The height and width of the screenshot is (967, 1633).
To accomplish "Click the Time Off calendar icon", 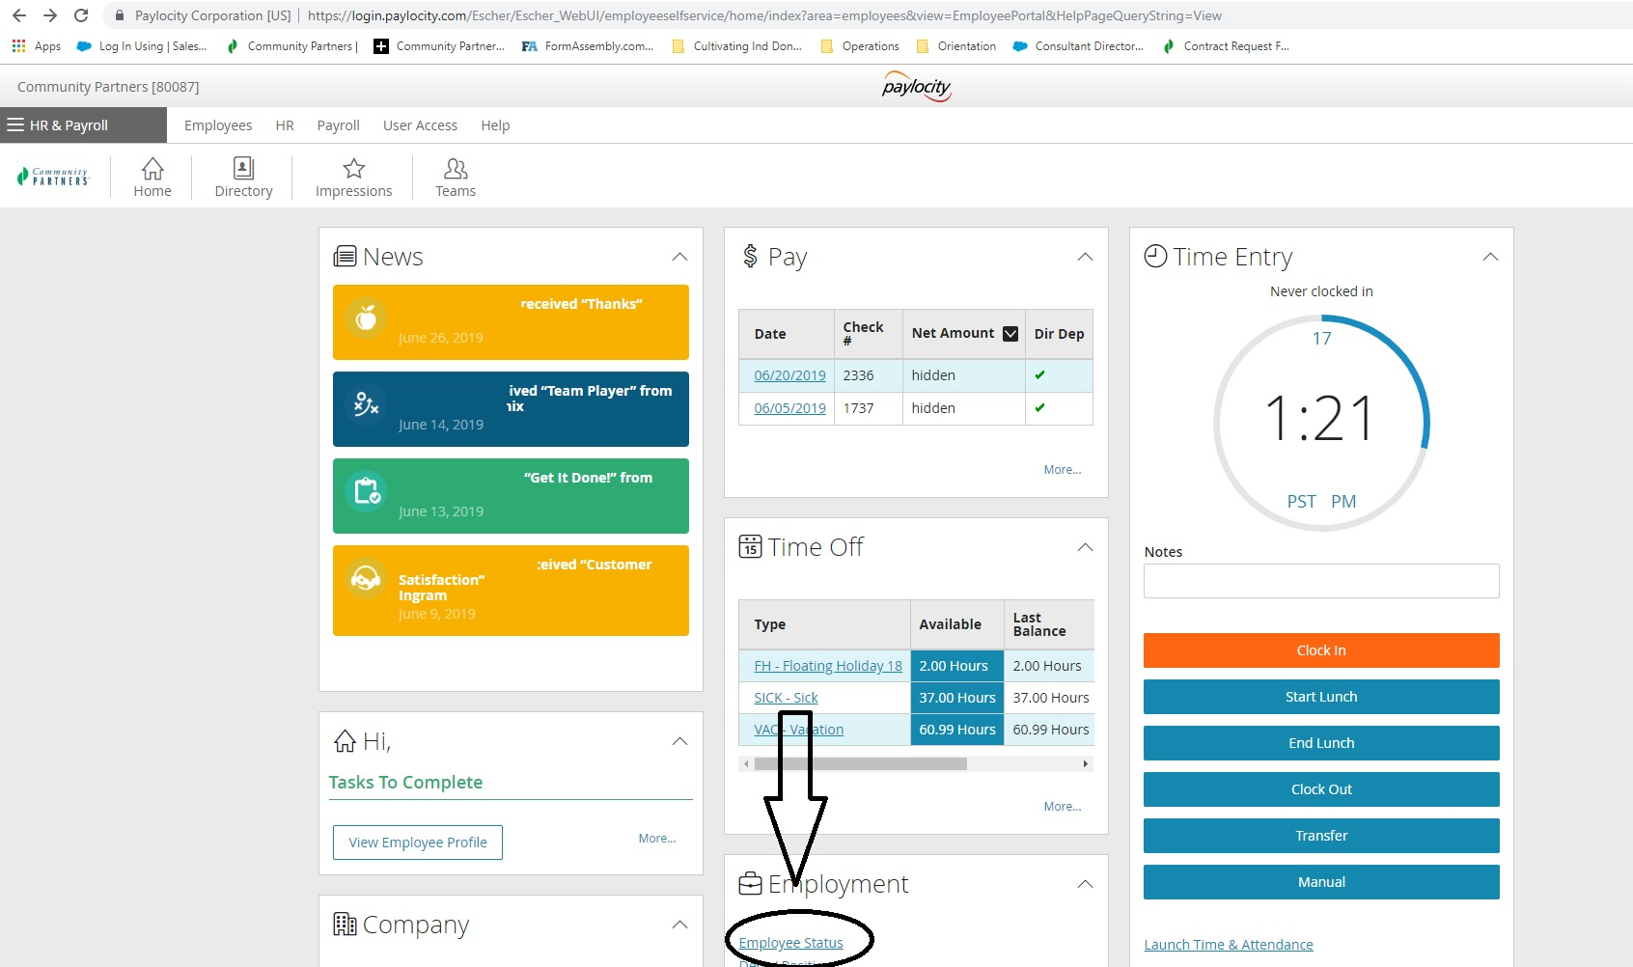I will 750,546.
